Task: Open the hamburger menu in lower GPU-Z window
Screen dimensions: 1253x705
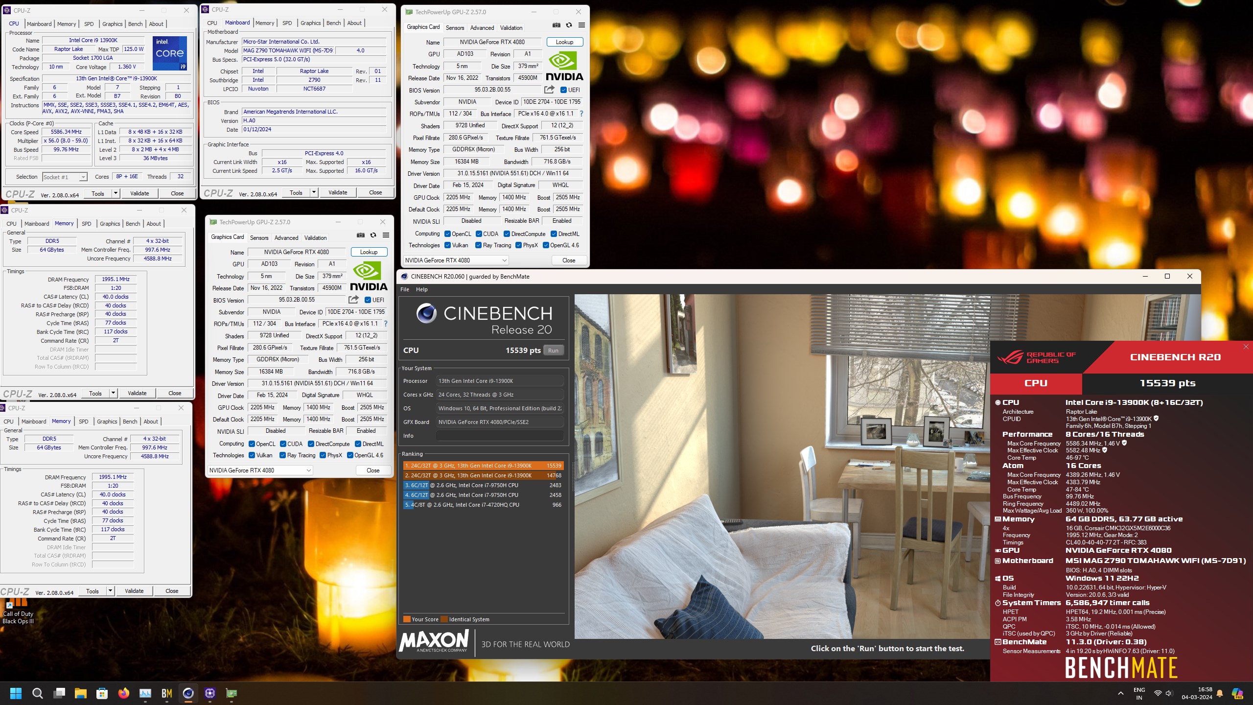Action: pos(386,235)
